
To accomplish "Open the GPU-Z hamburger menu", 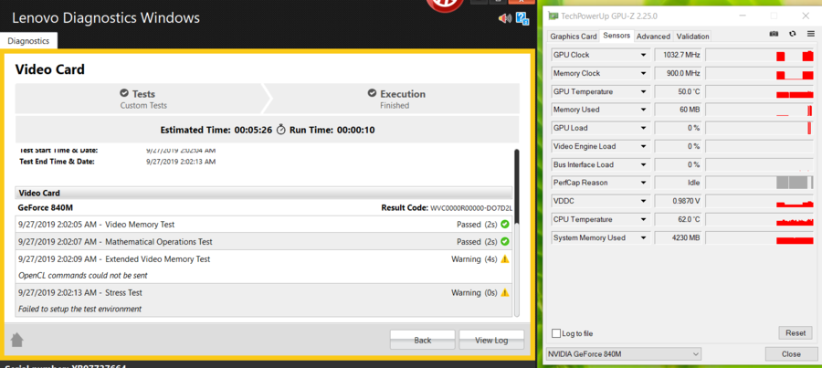I will (810, 34).
